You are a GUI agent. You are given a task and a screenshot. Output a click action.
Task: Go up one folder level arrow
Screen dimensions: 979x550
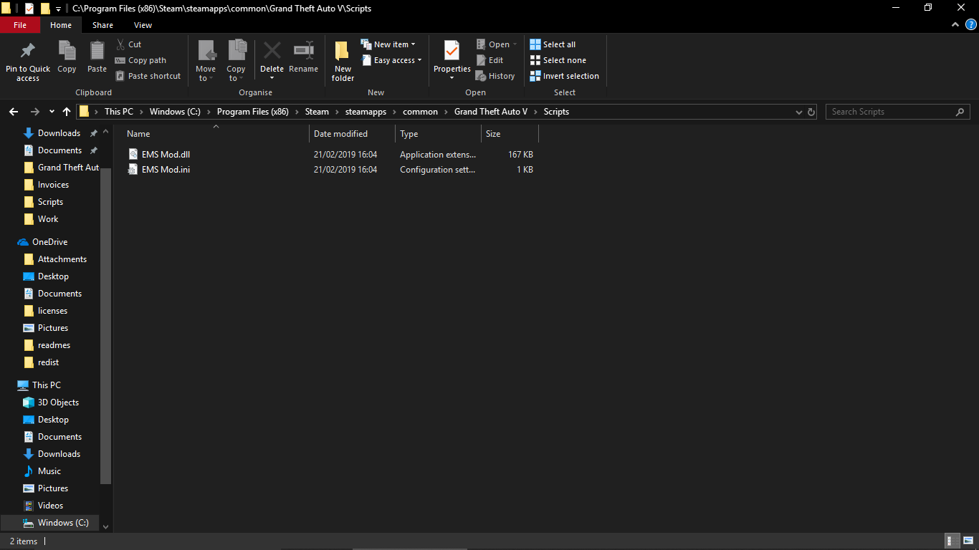point(67,112)
